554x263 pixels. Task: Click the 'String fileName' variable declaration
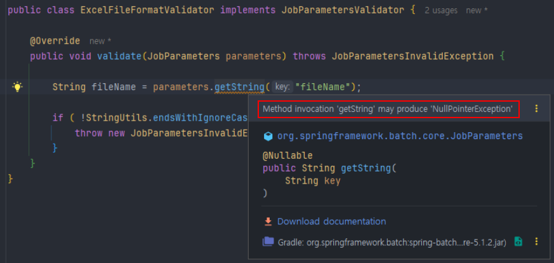click(95, 87)
